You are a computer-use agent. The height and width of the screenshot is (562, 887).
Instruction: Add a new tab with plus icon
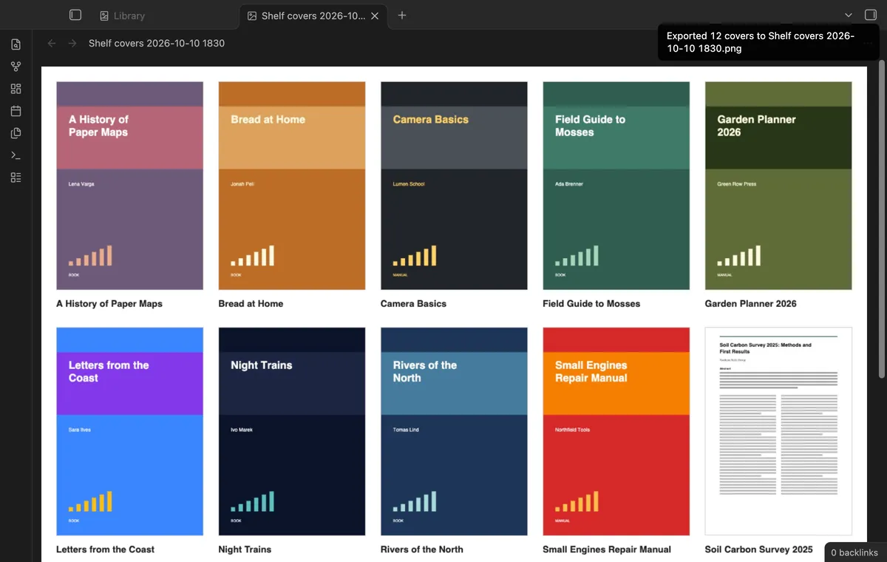[x=402, y=15]
